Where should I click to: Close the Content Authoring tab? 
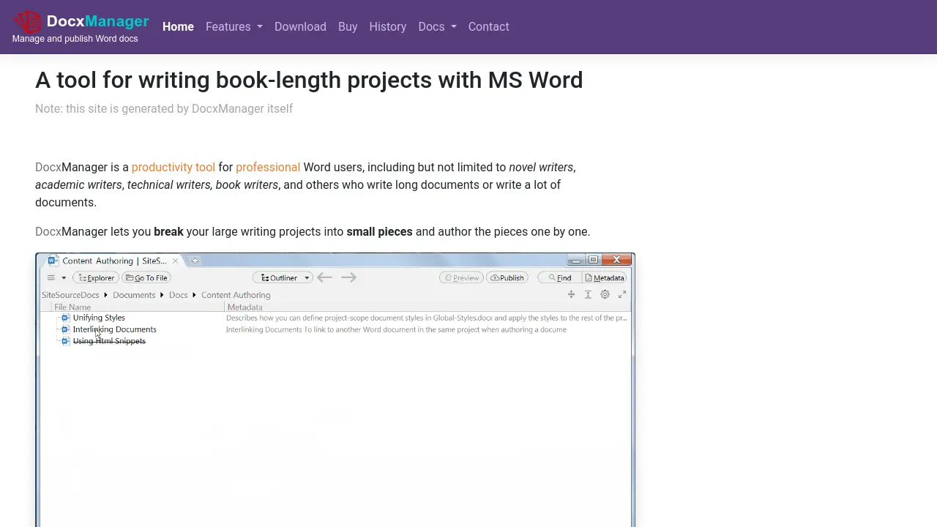coord(175,261)
